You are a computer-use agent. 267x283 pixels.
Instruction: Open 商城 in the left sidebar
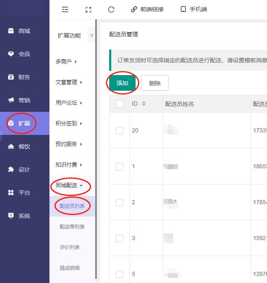(24, 31)
